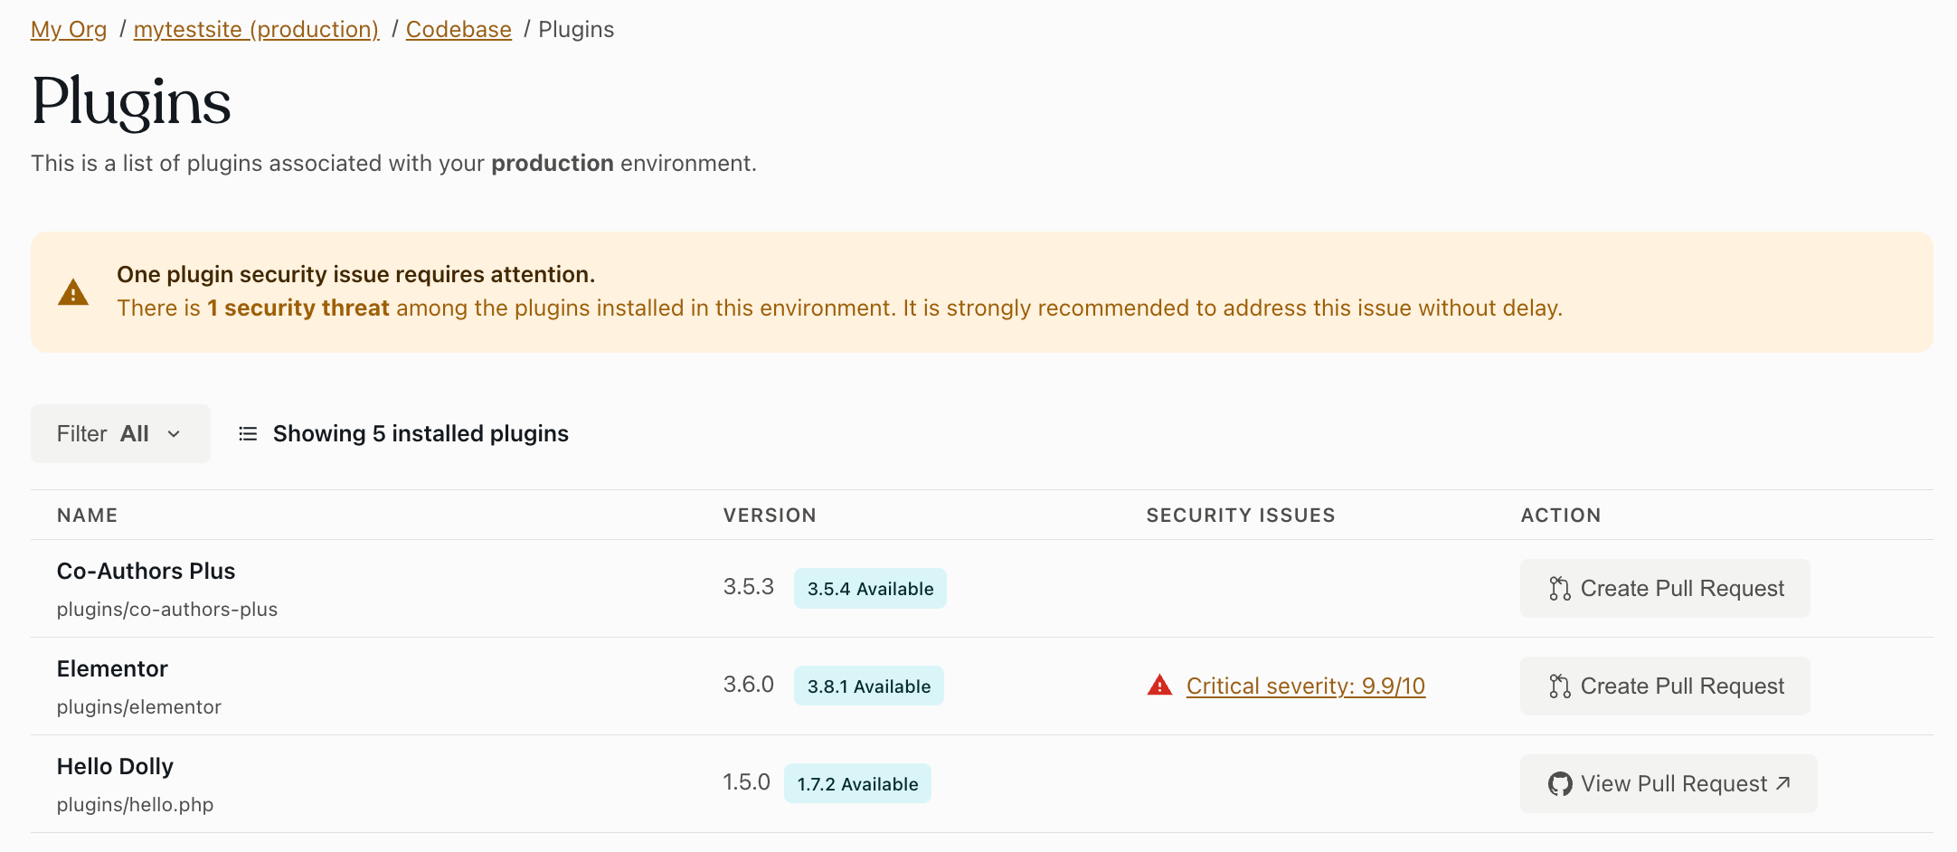Click the warning icon beside Elementor's security issue

1158,686
